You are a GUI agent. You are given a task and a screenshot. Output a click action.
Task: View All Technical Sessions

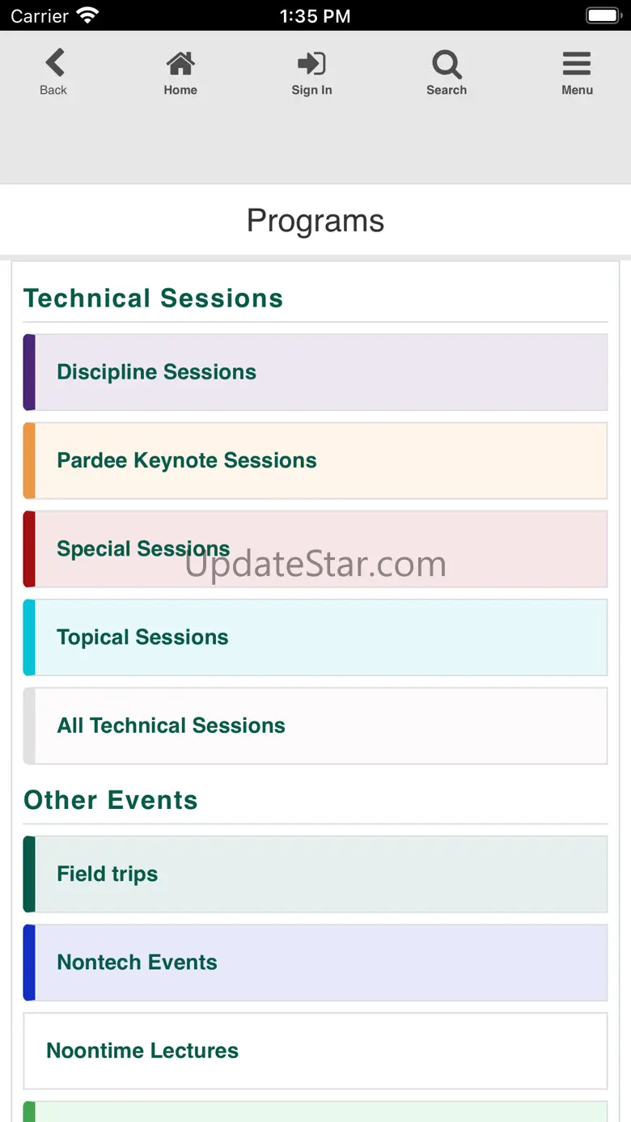coord(171,726)
